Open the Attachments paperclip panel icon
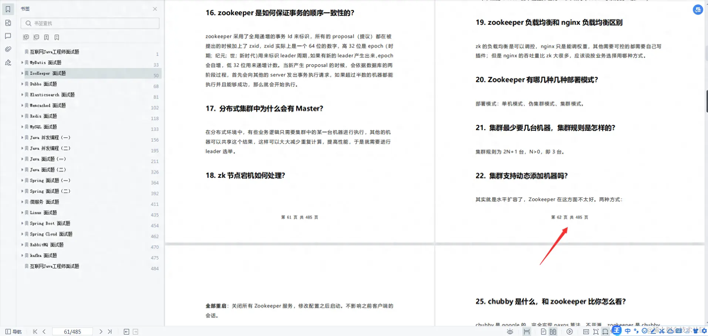This screenshot has width=708, height=336. pyautogui.click(x=8, y=49)
